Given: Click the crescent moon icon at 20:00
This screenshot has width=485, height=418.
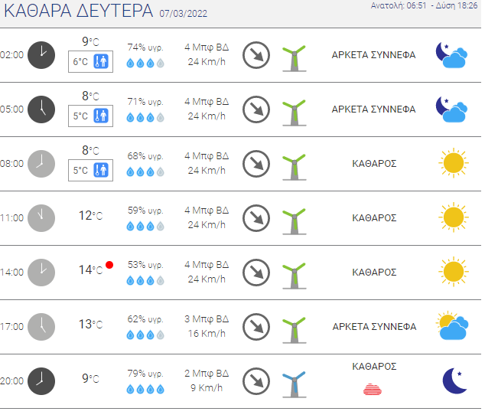Looking at the screenshot, I should [454, 380].
